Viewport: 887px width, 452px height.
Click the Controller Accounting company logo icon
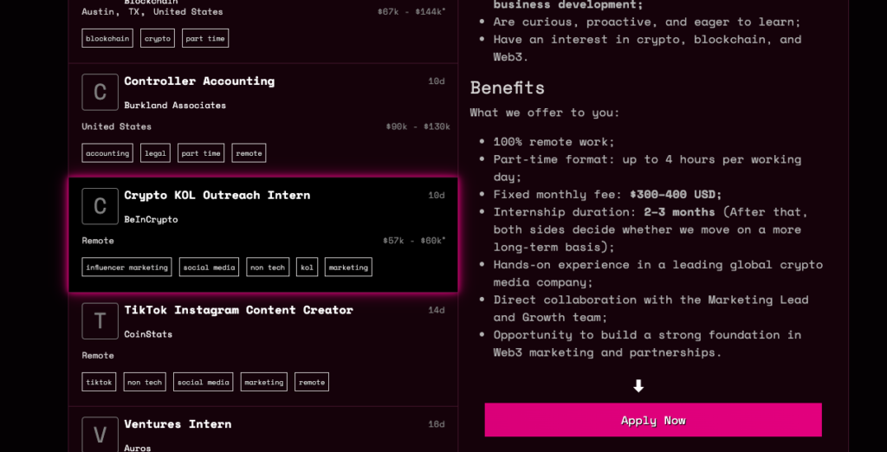click(x=100, y=92)
